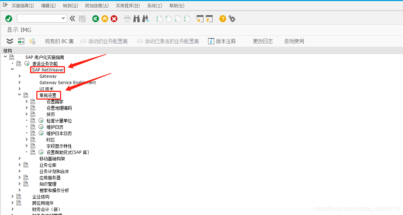Expand the 业务仓库 node
The width and height of the screenshot is (403, 215).
pos(19,165)
